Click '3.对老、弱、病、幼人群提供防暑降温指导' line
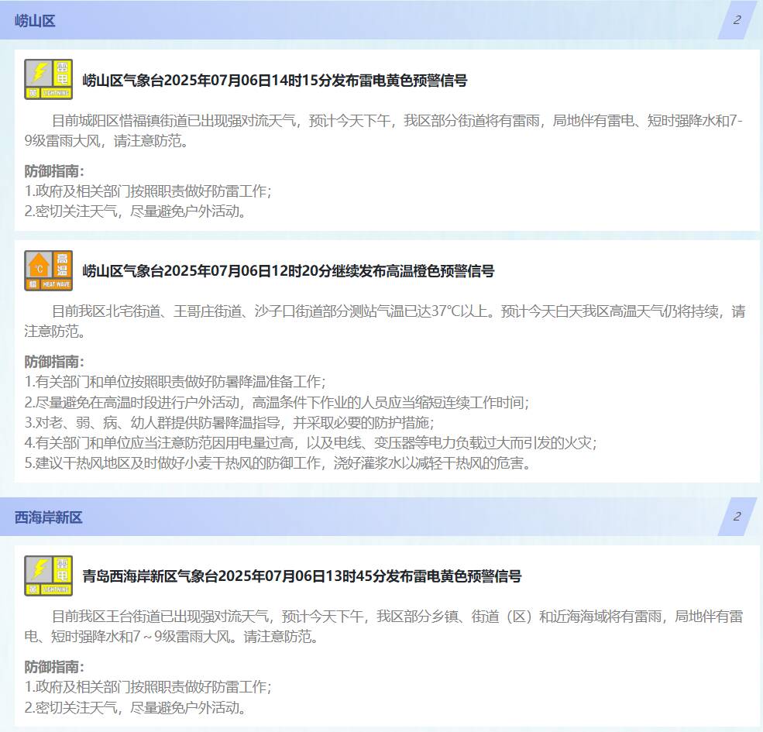 click(229, 422)
